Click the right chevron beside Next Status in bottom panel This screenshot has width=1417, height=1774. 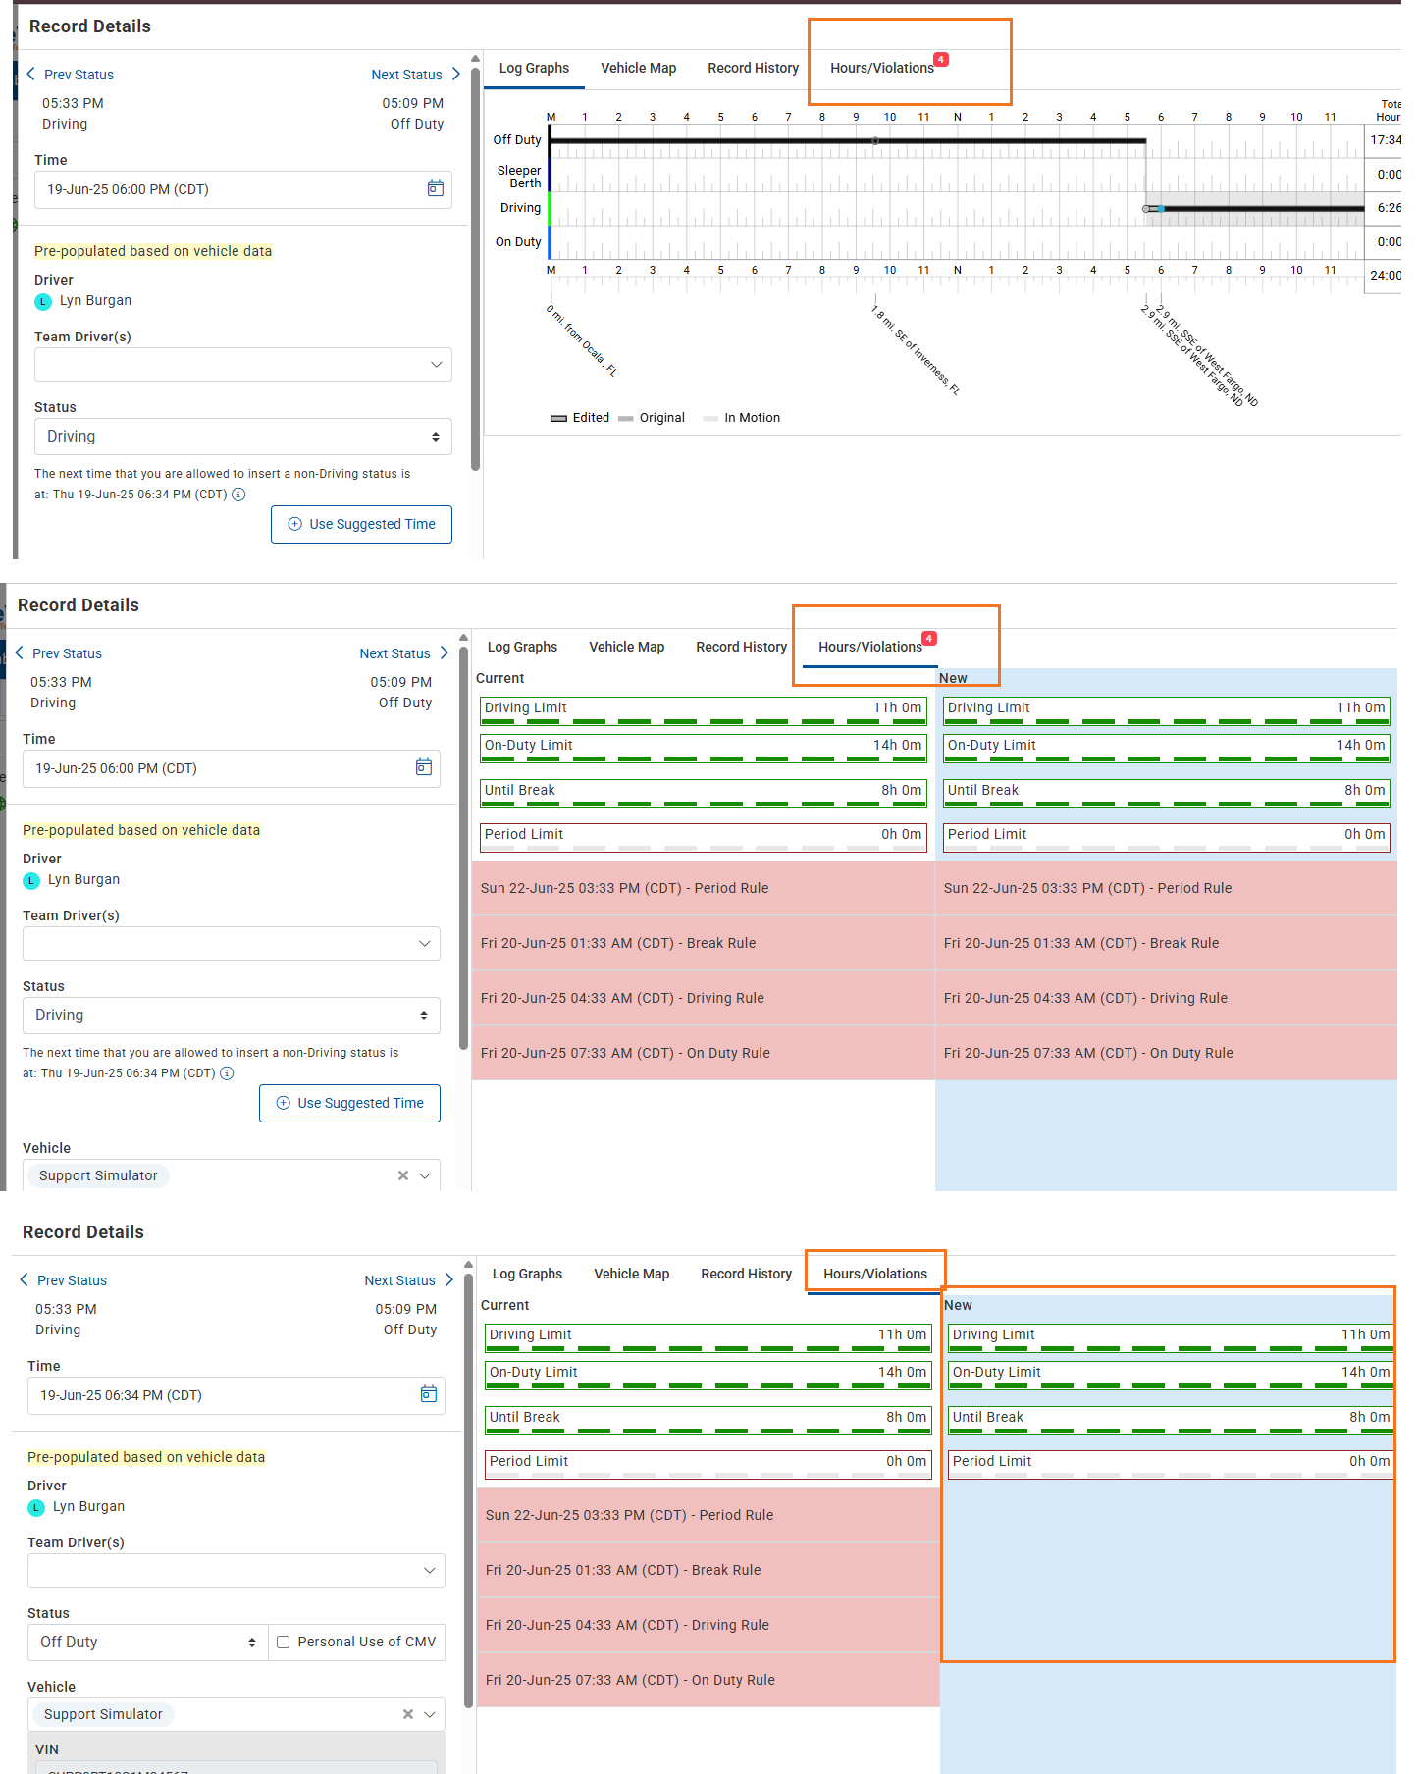pyautogui.click(x=448, y=1280)
